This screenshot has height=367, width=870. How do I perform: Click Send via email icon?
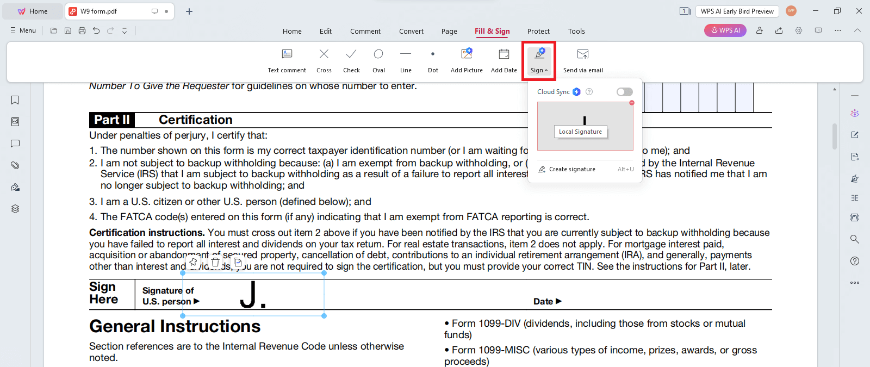coord(583,60)
